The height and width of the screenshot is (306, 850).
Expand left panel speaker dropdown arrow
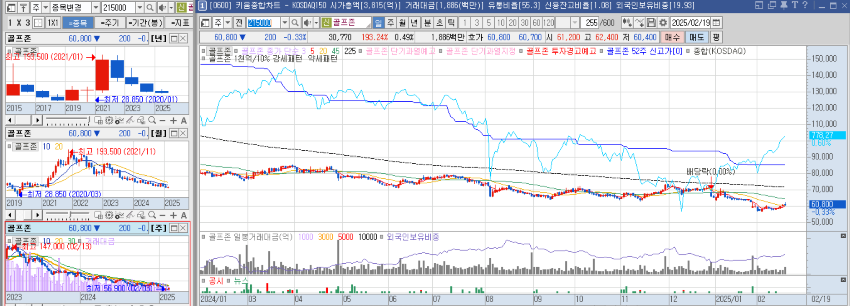coord(171,8)
